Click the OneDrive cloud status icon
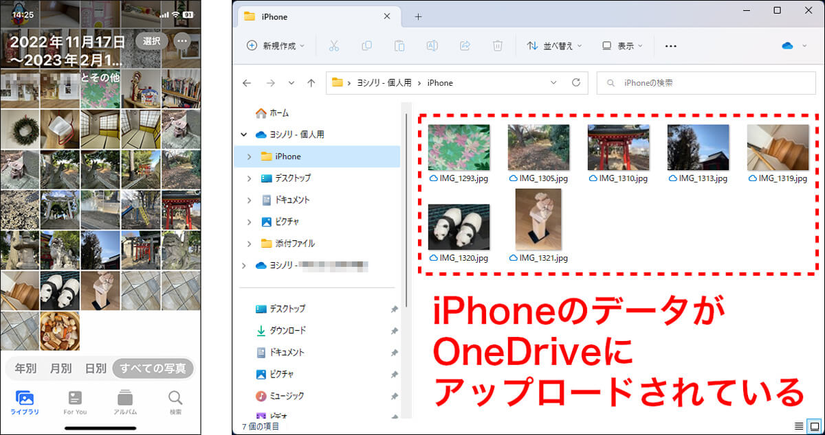 point(788,46)
